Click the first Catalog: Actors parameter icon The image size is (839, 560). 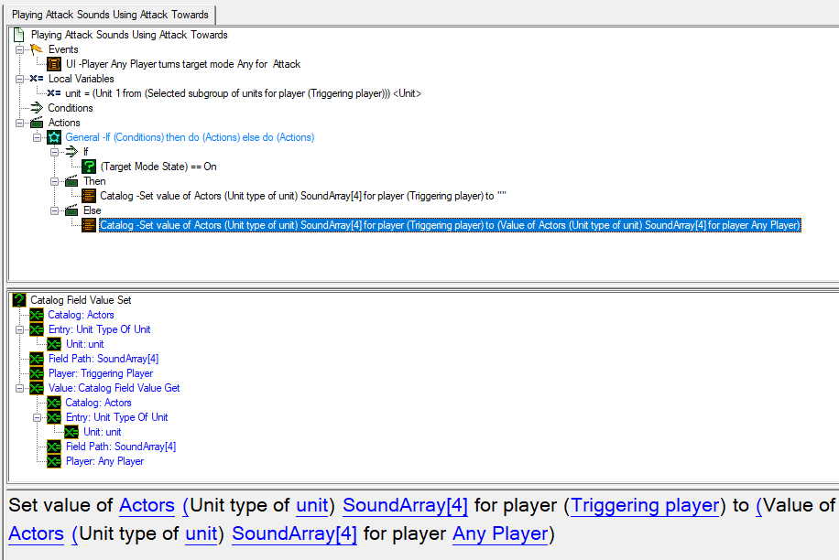(x=37, y=315)
